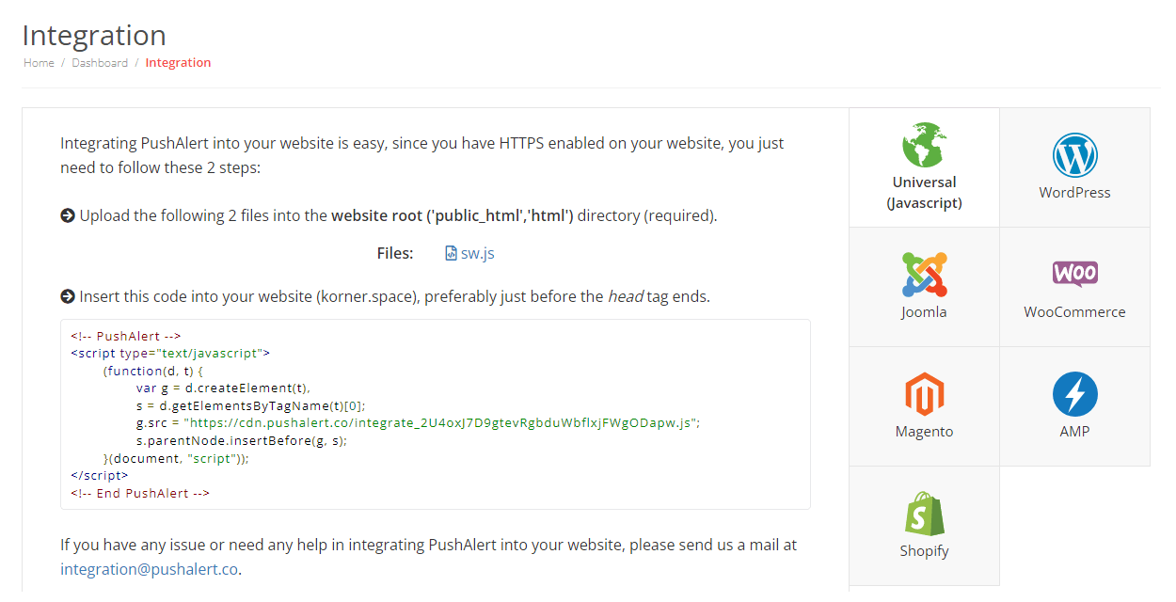Click the WordPress logo icon
Screen dimensions: 1176x602
(x=1074, y=155)
